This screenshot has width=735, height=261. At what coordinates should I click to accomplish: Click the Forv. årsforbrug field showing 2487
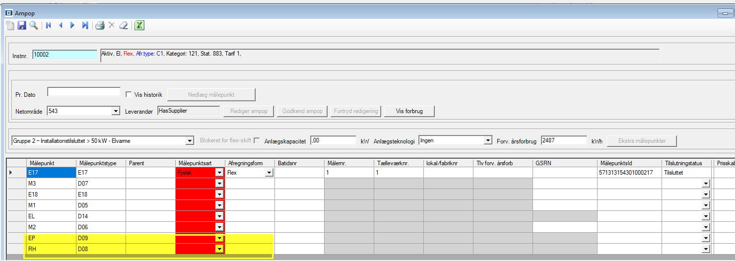(x=564, y=140)
